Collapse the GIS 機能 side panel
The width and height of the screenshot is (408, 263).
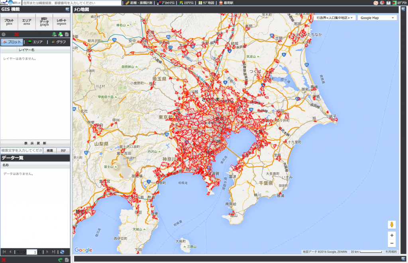pos(67,9)
